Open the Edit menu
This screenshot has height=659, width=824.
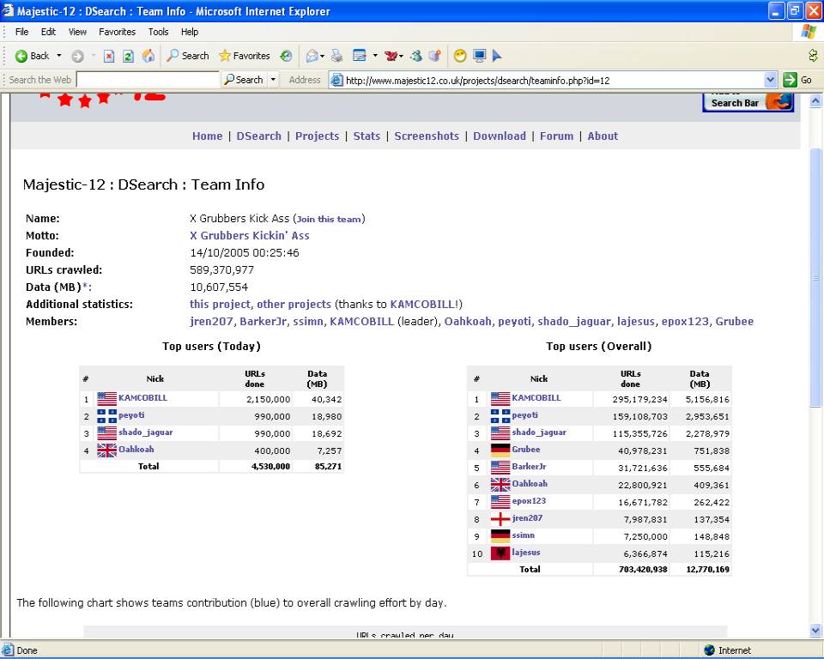(48, 32)
